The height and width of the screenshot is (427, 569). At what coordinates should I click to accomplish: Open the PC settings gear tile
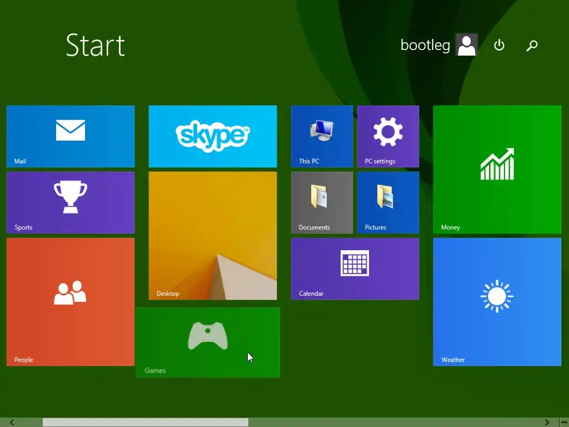388,137
